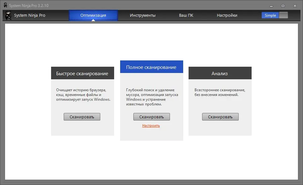
Task: Select the Оптимизация tab
Action: 94,15
